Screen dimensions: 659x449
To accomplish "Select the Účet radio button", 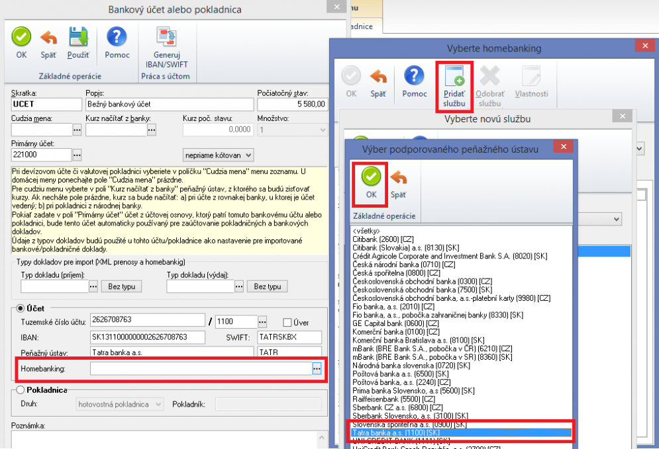I will pos(20,308).
